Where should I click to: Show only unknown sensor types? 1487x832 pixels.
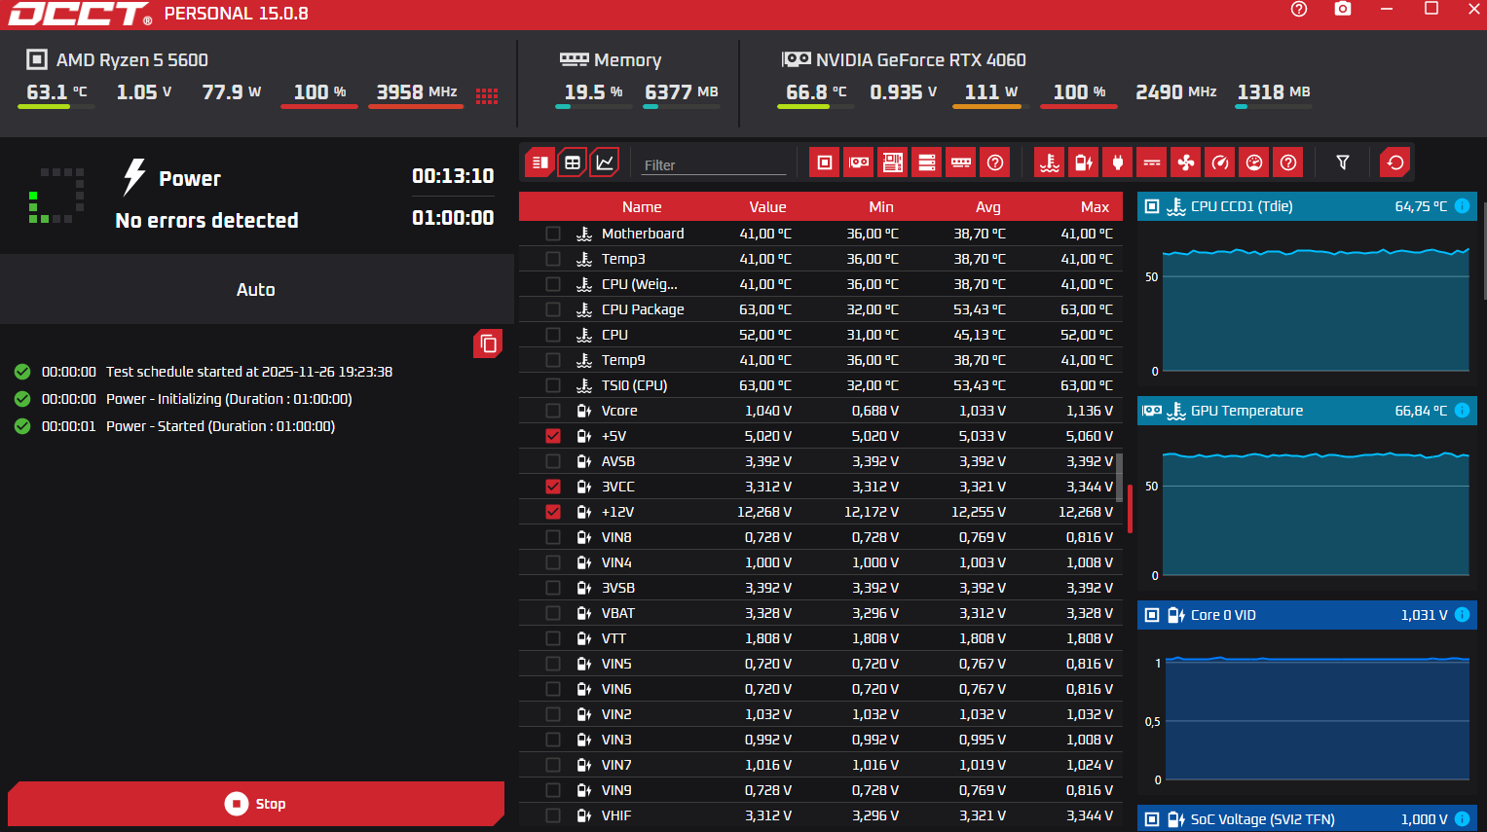pyautogui.click(x=1288, y=163)
